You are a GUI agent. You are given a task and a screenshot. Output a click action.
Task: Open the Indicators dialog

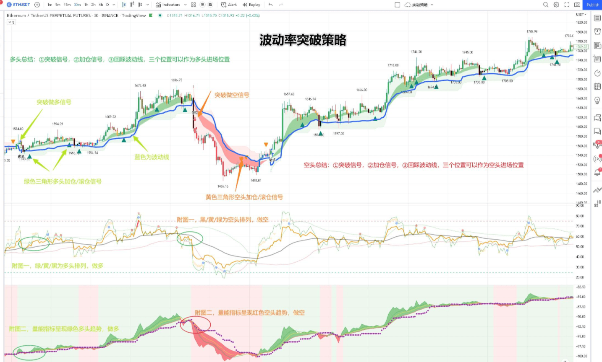pos(168,5)
